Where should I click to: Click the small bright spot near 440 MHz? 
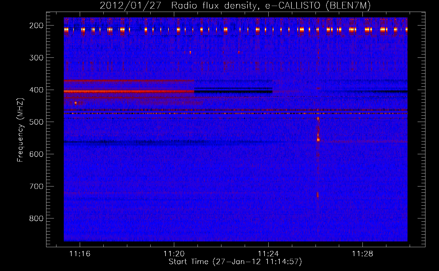point(76,103)
